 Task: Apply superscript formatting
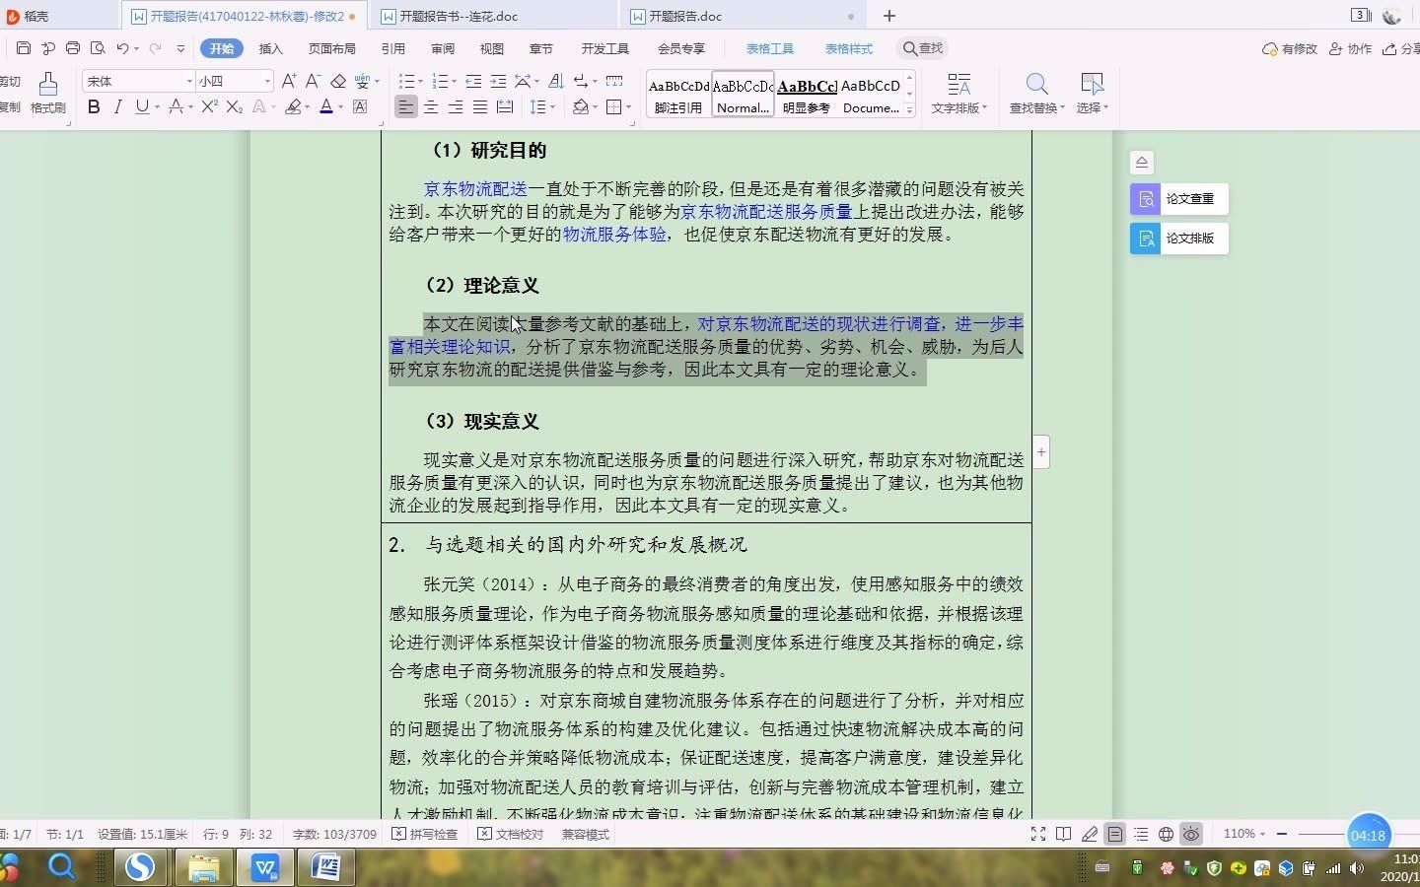[209, 106]
